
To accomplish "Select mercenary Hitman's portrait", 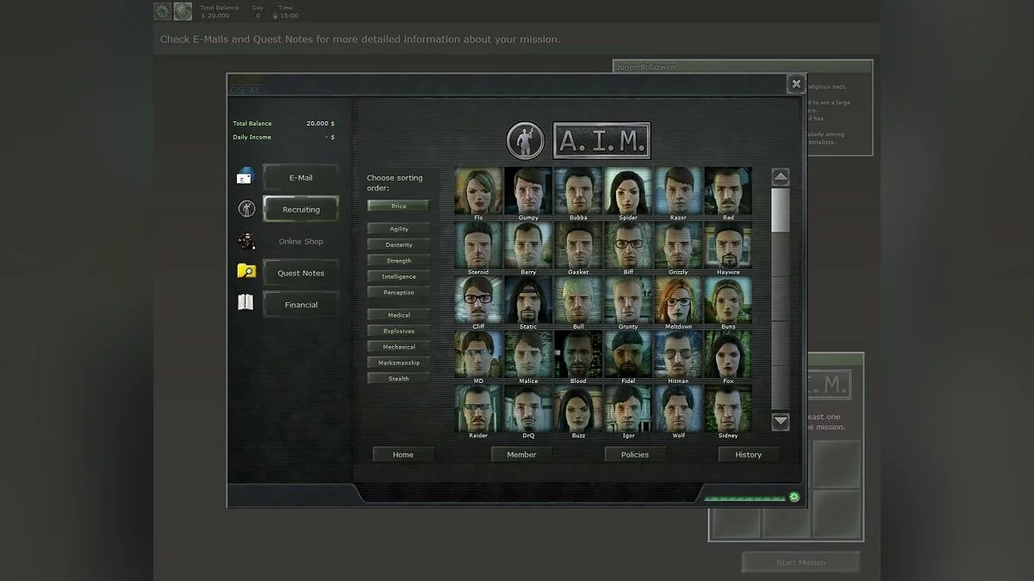I will 678,354.
